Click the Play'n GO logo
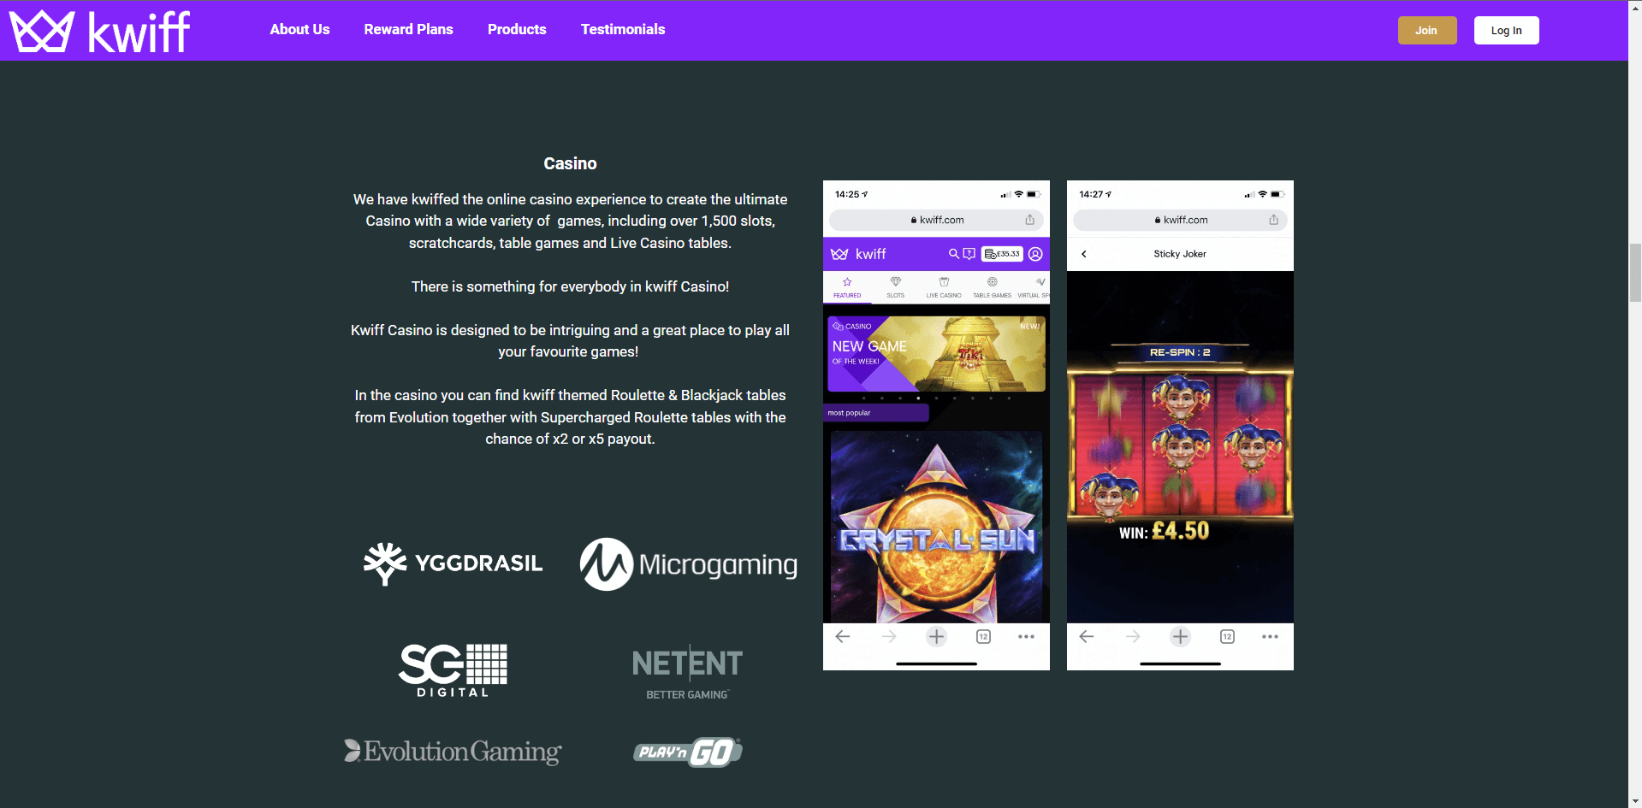 [x=688, y=752]
